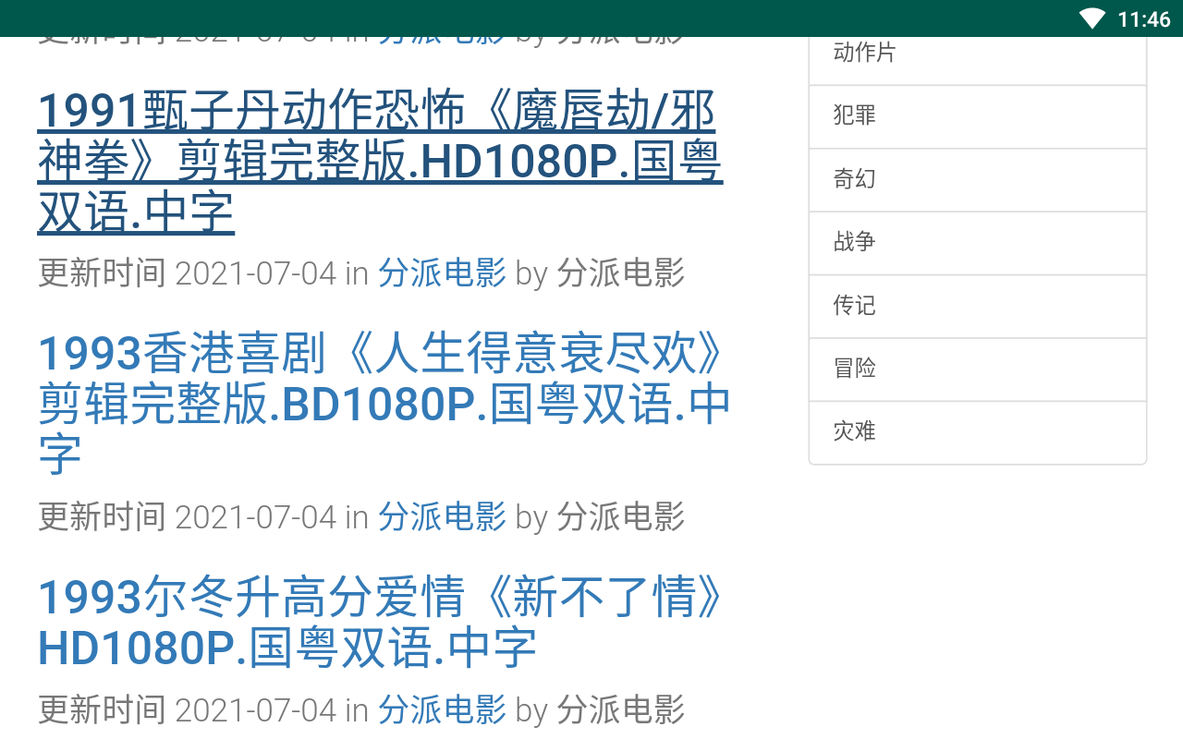This screenshot has height=739, width=1183.
Task: Choose the 奇幻 genre in sidebar
Action: [x=978, y=179]
